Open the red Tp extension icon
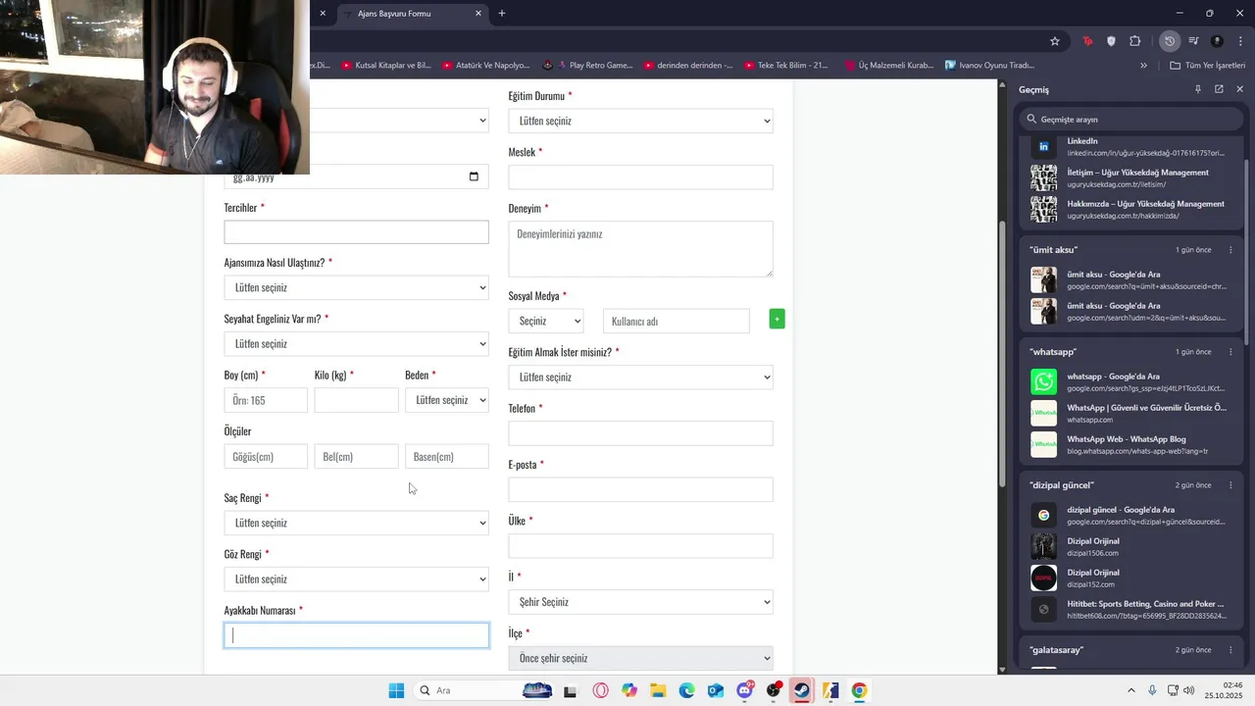This screenshot has width=1255, height=706. [1087, 41]
